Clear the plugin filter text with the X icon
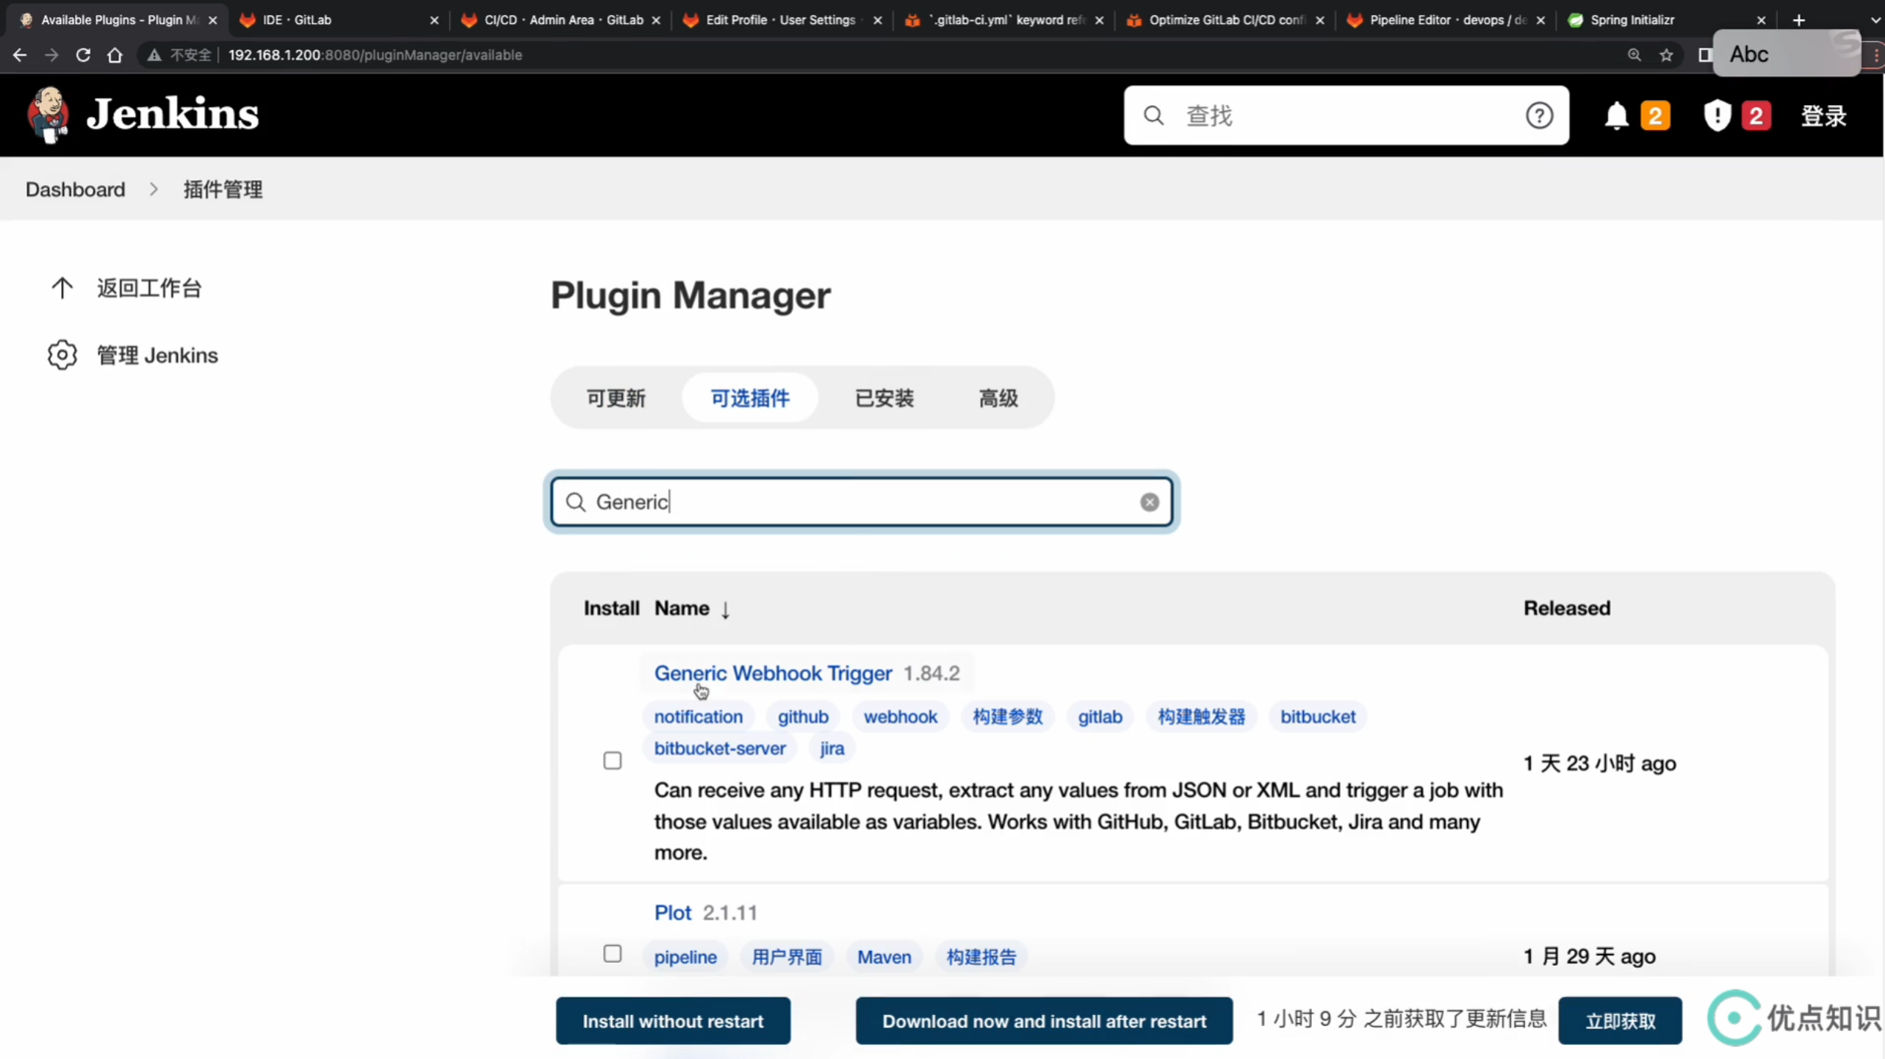The image size is (1885, 1059). 1150,502
